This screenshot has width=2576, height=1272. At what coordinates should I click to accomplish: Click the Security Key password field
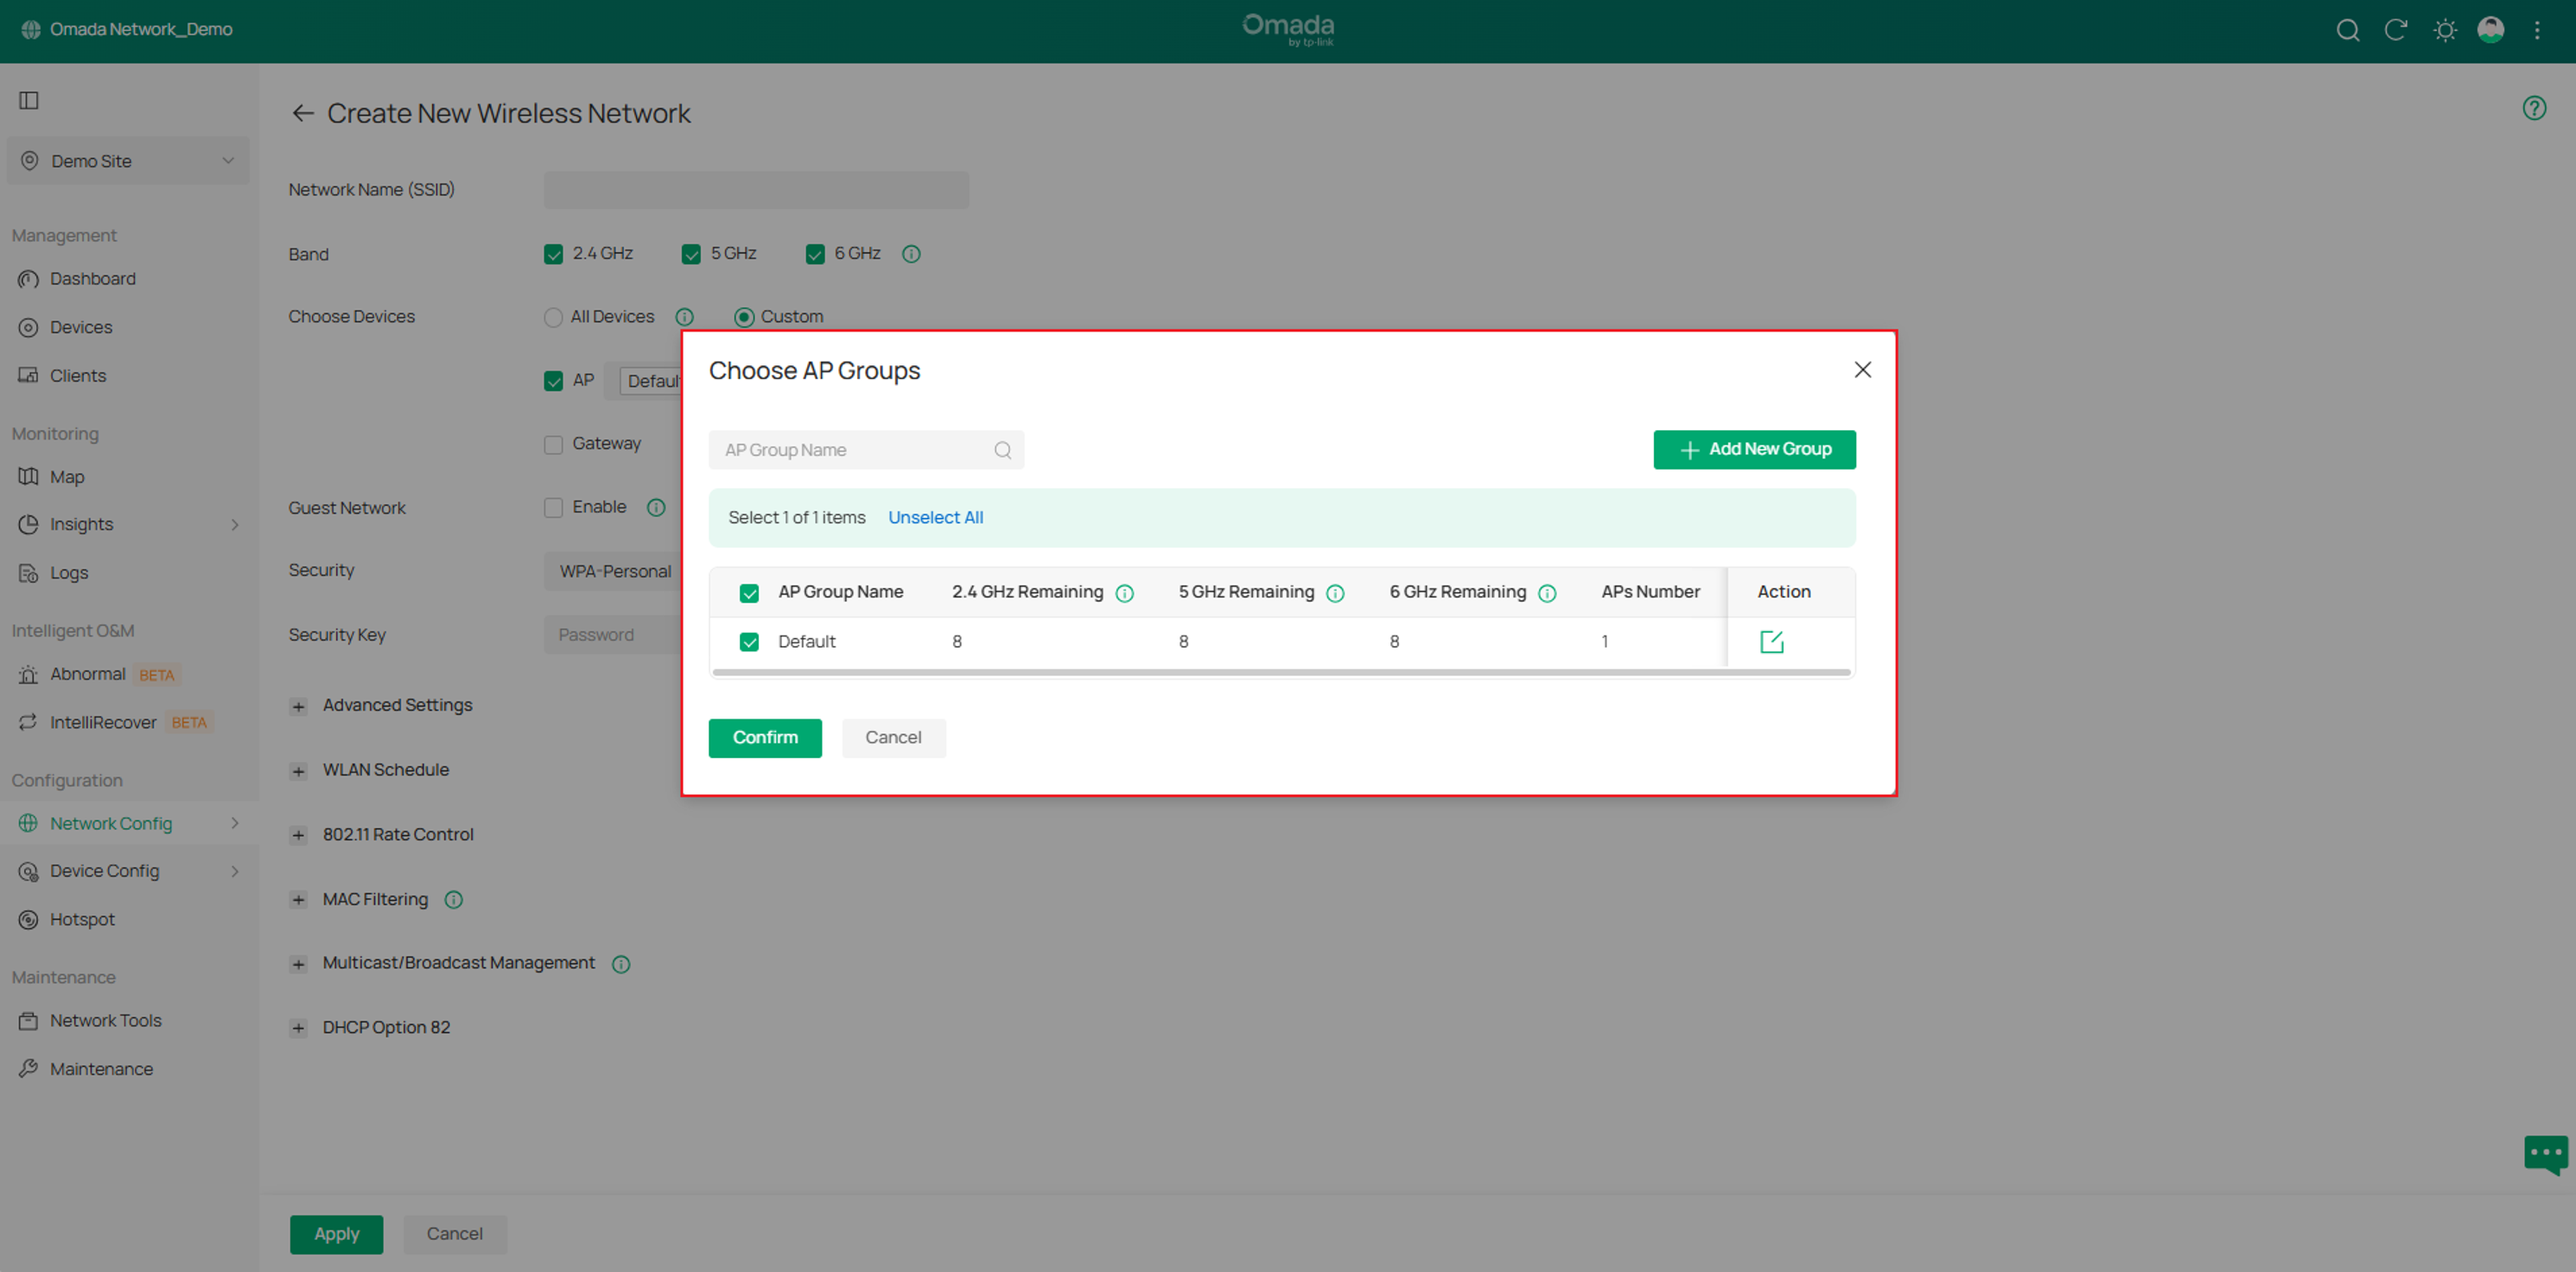613,636
